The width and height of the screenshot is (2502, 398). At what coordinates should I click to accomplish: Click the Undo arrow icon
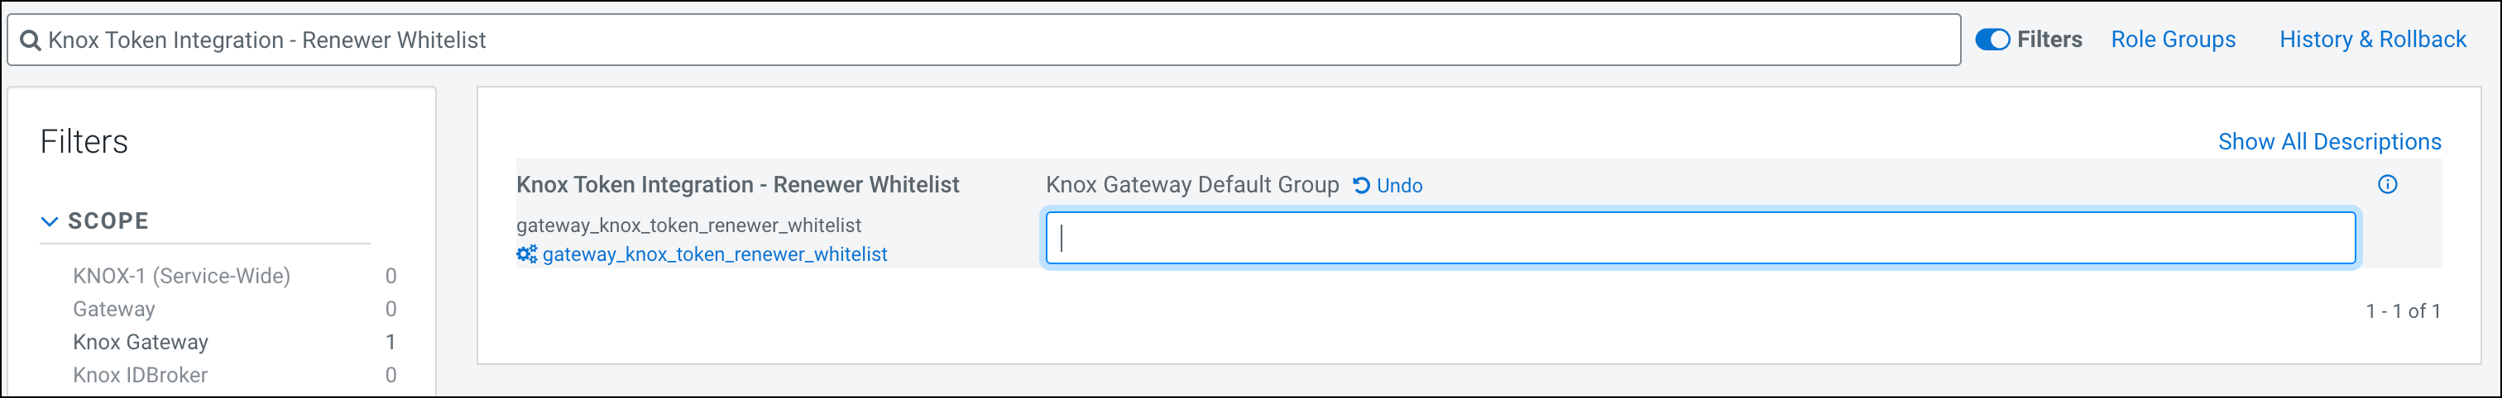(1362, 186)
